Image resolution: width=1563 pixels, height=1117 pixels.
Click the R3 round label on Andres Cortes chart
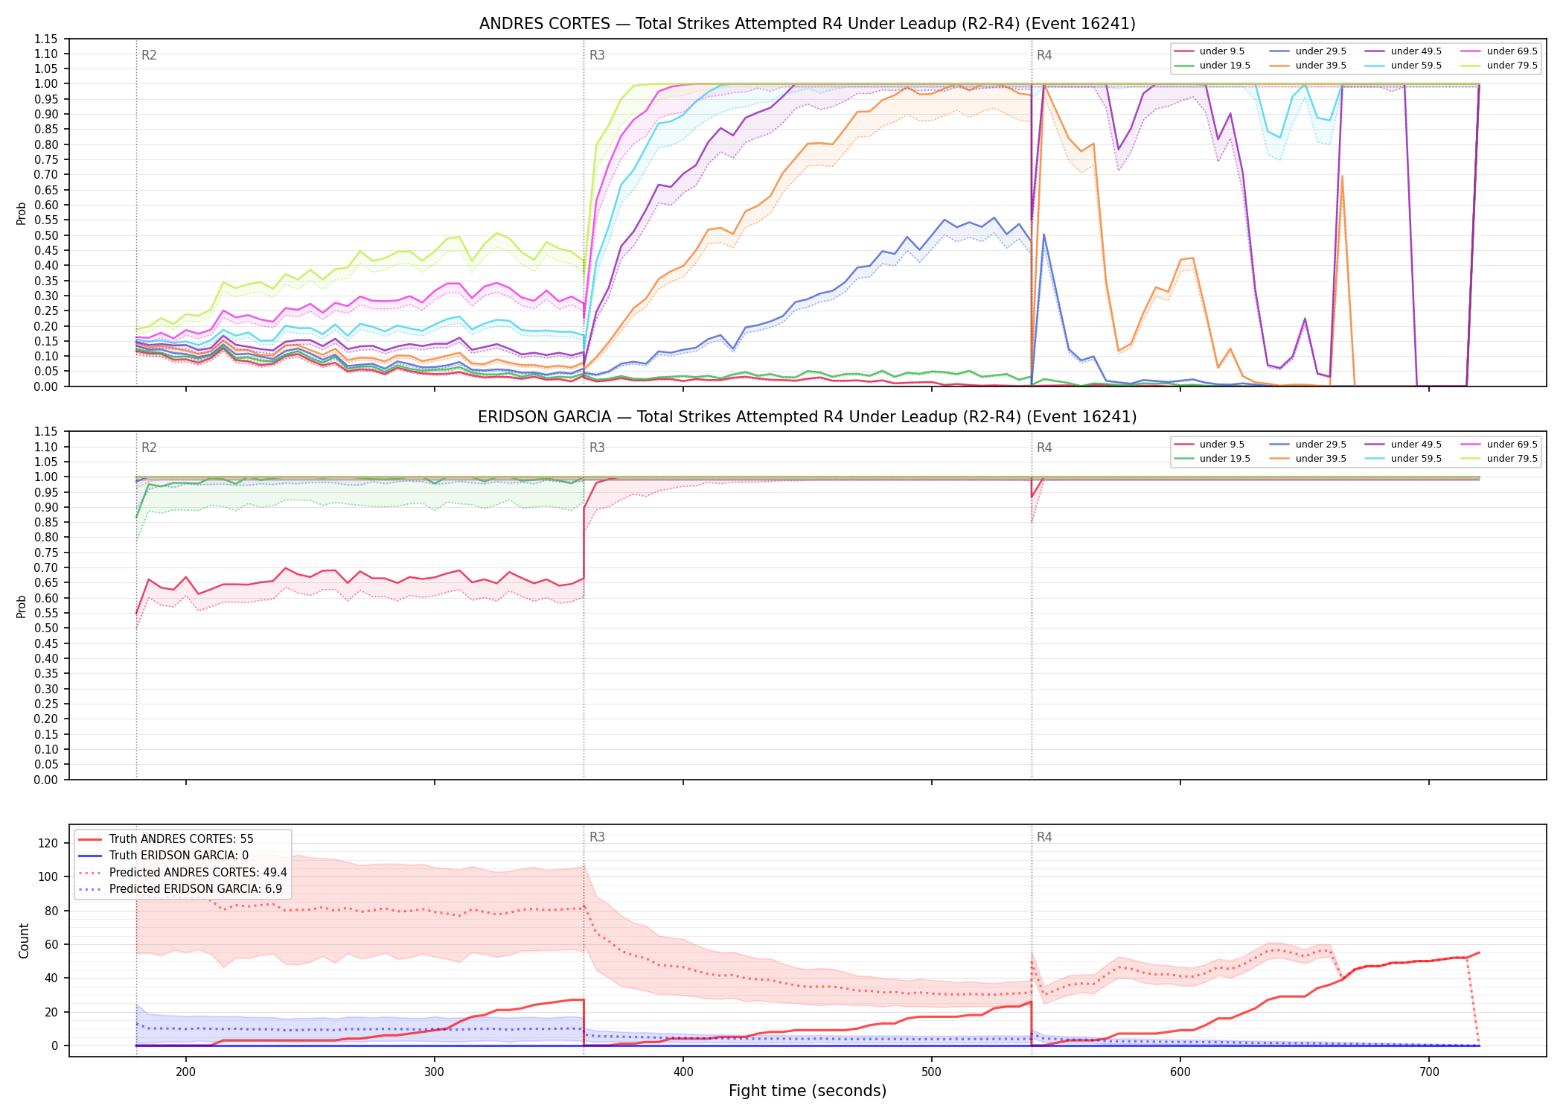click(597, 55)
